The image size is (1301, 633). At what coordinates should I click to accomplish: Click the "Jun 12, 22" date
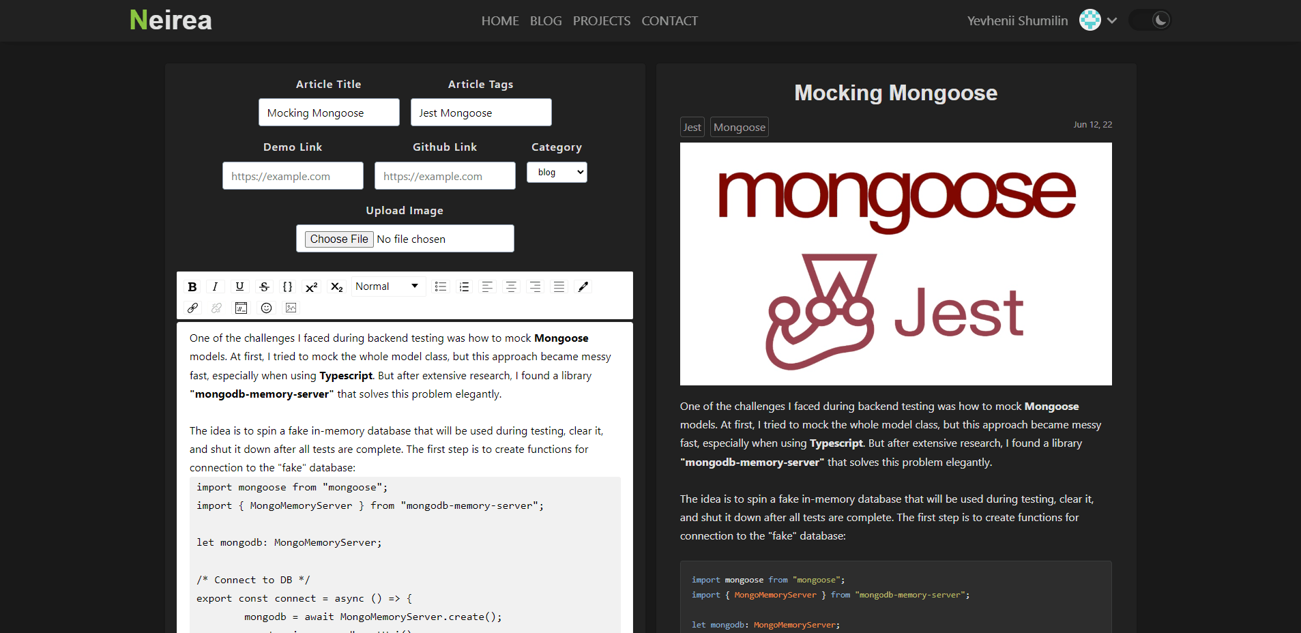coord(1092,125)
